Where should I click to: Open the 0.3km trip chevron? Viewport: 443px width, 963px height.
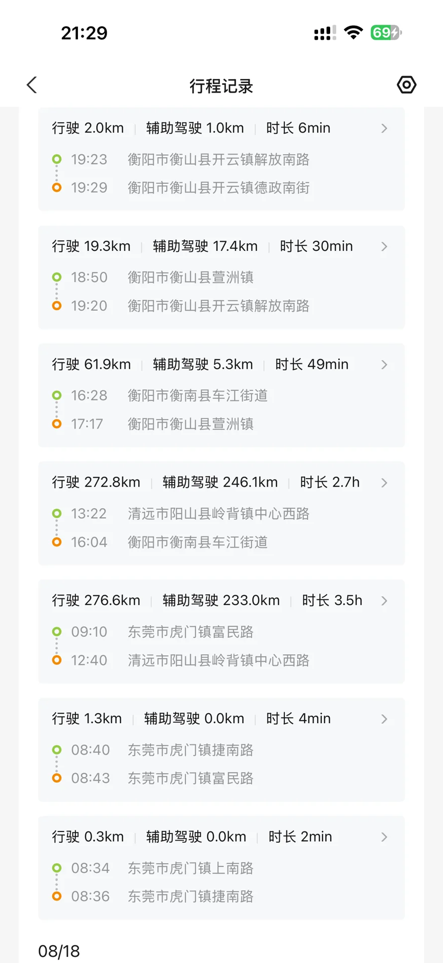[x=384, y=837]
